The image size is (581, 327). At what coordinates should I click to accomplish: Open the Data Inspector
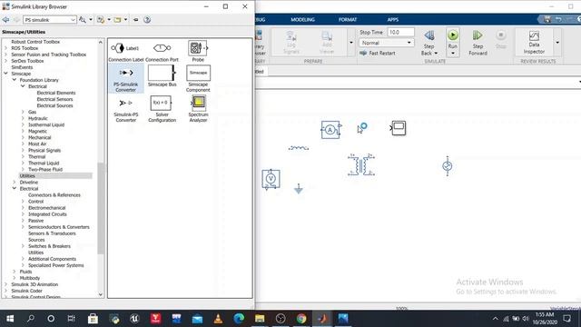tap(534, 43)
